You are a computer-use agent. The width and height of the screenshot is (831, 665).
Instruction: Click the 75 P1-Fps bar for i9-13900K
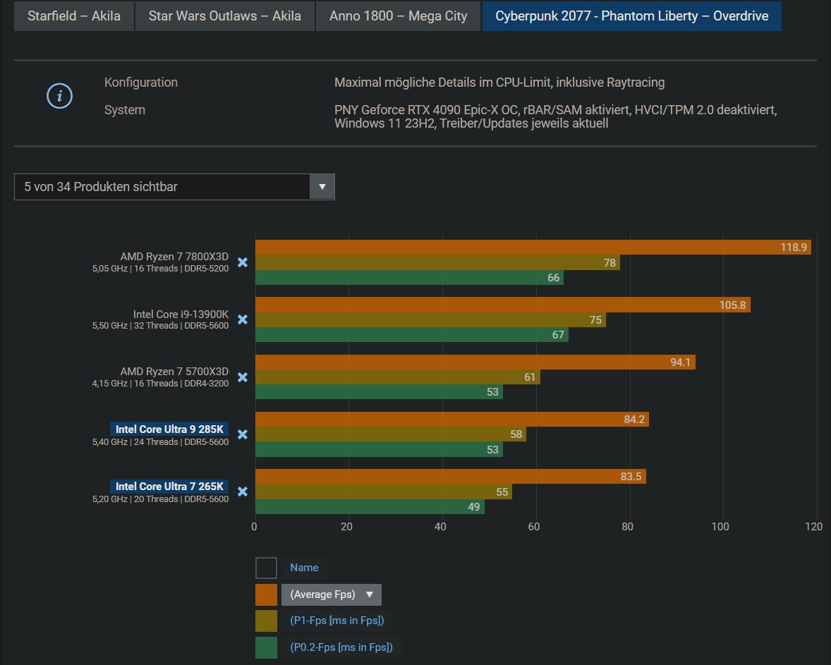430,319
